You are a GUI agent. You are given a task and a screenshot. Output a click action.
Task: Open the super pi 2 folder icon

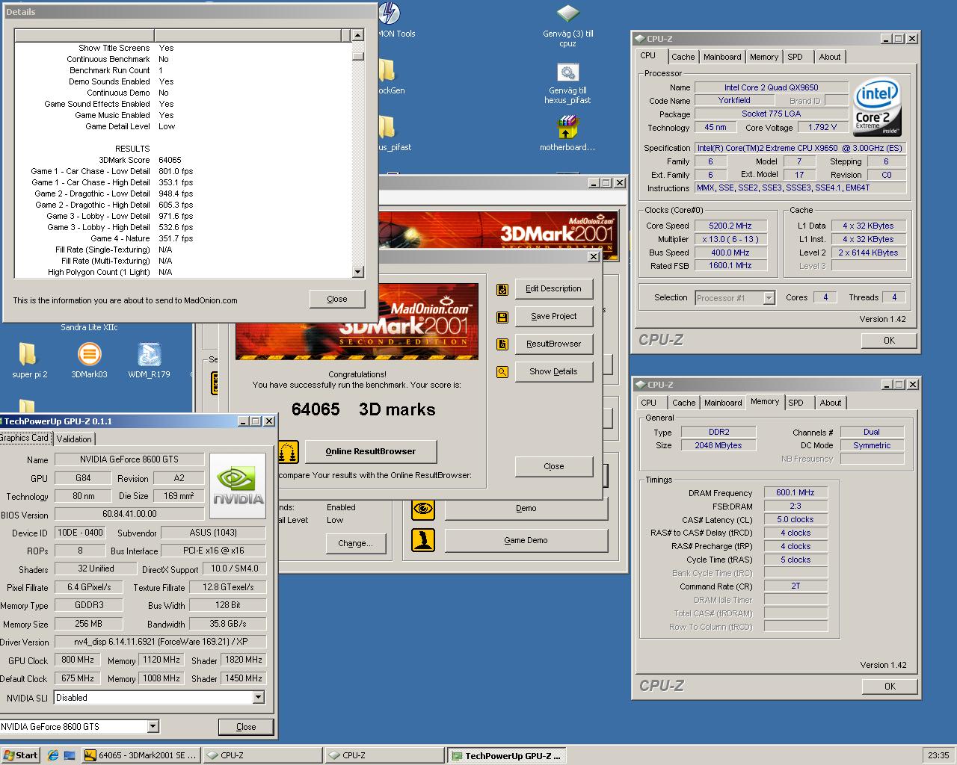(27, 354)
